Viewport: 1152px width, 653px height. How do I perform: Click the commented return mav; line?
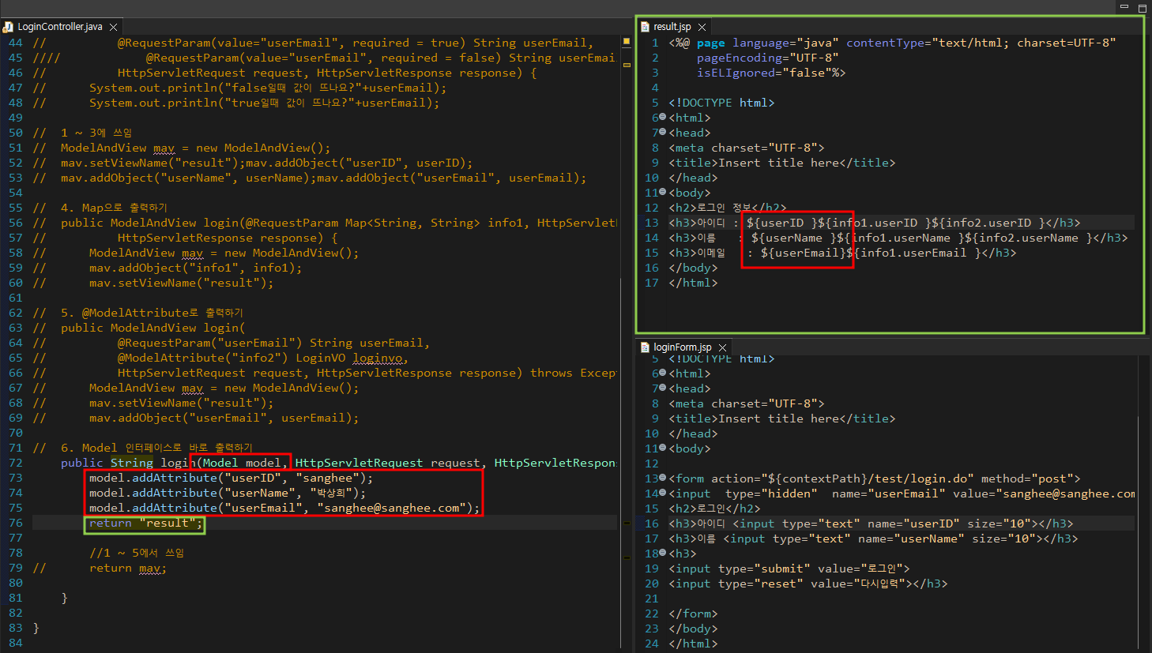pyautogui.click(x=128, y=568)
